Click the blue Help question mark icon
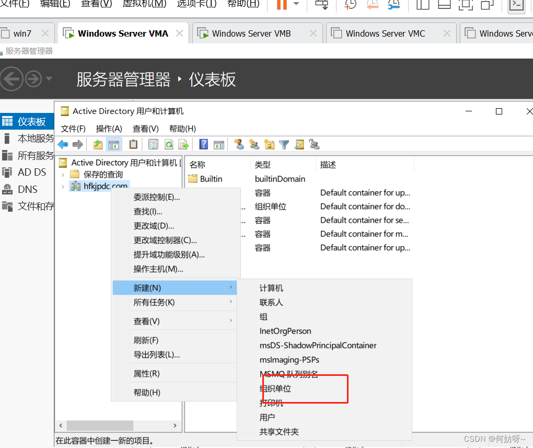 [x=204, y=145]
